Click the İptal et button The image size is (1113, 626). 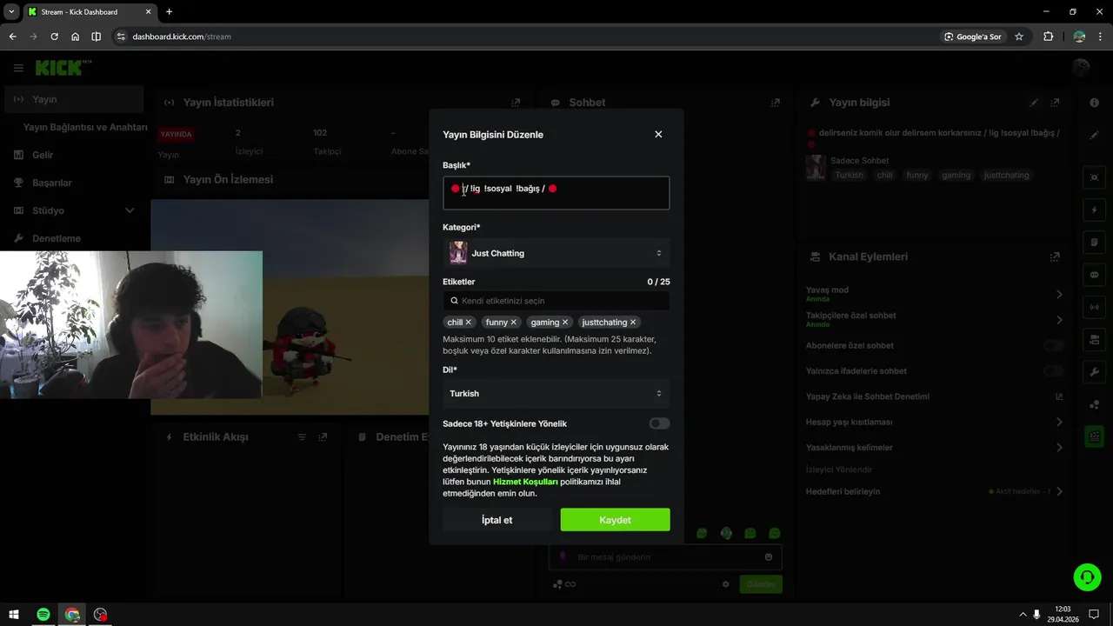497,520
